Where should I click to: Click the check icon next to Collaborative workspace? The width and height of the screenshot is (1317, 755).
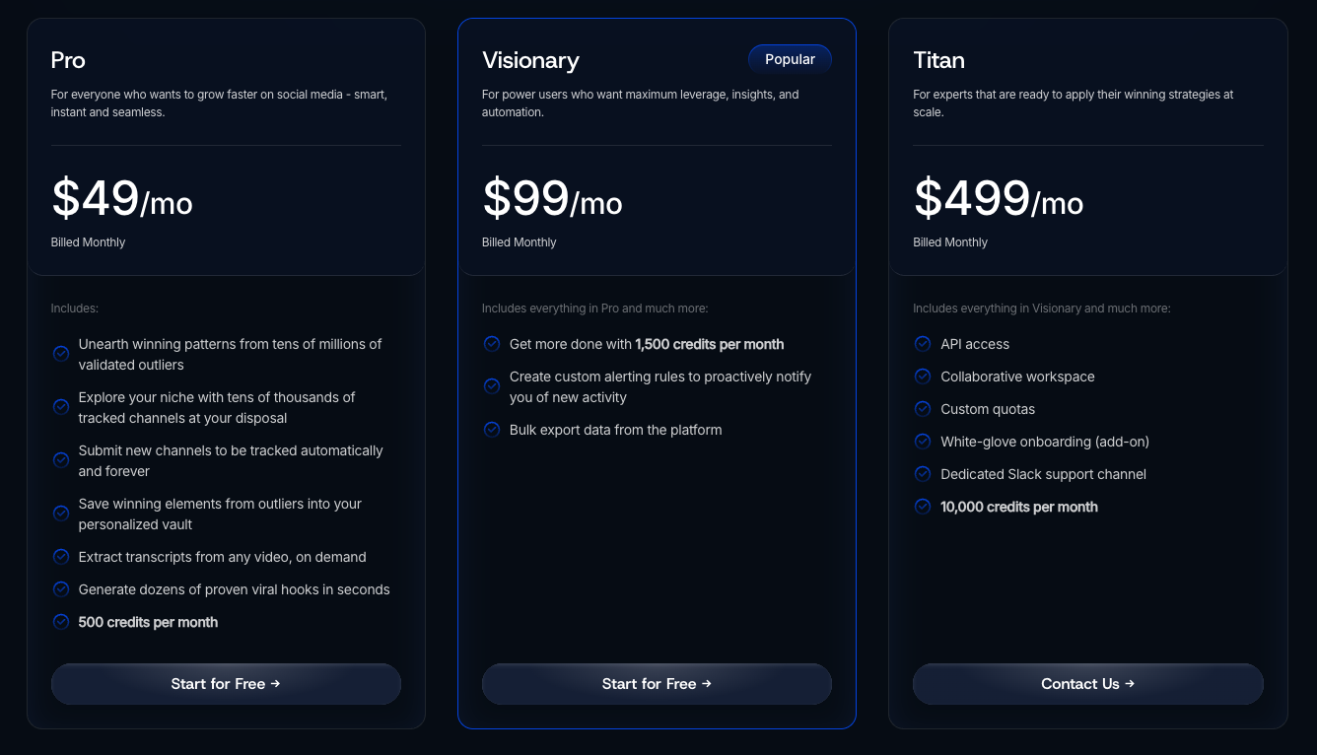point(923,377)
